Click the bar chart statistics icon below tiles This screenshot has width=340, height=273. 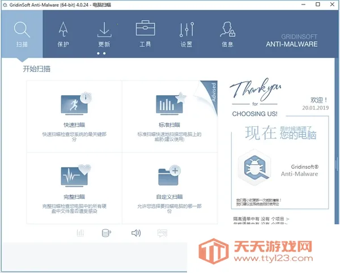point(80,233)
